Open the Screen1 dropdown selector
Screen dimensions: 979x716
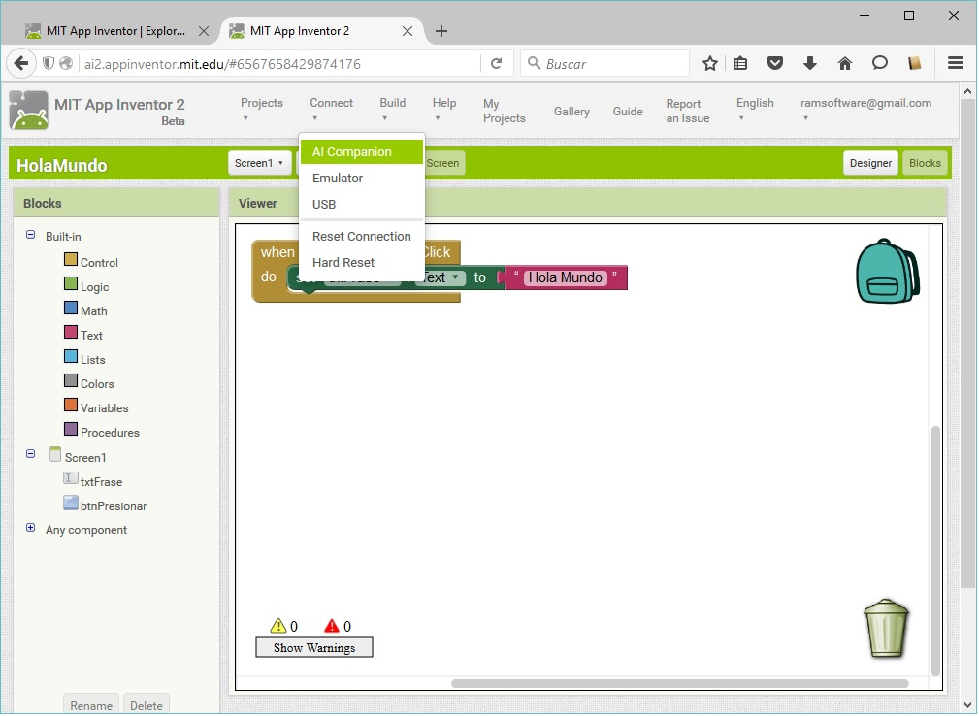[259, 163]
